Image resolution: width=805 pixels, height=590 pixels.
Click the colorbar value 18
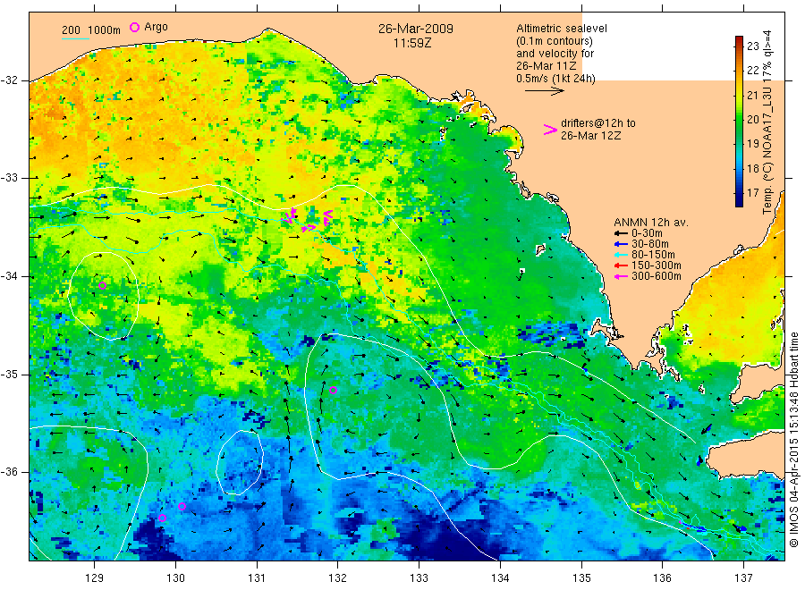click(x=753, y=168)
